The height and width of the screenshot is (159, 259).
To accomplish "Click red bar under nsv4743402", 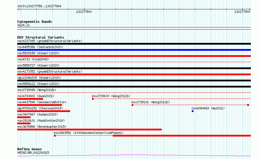I will coord(30,99).
